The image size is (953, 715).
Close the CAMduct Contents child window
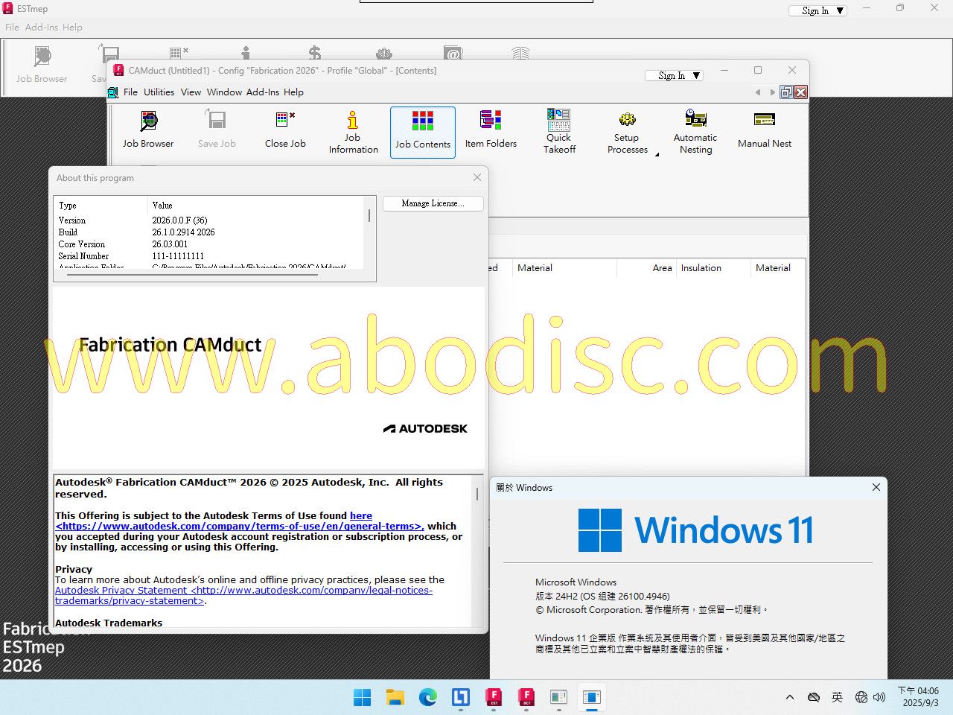coord(800,92)
